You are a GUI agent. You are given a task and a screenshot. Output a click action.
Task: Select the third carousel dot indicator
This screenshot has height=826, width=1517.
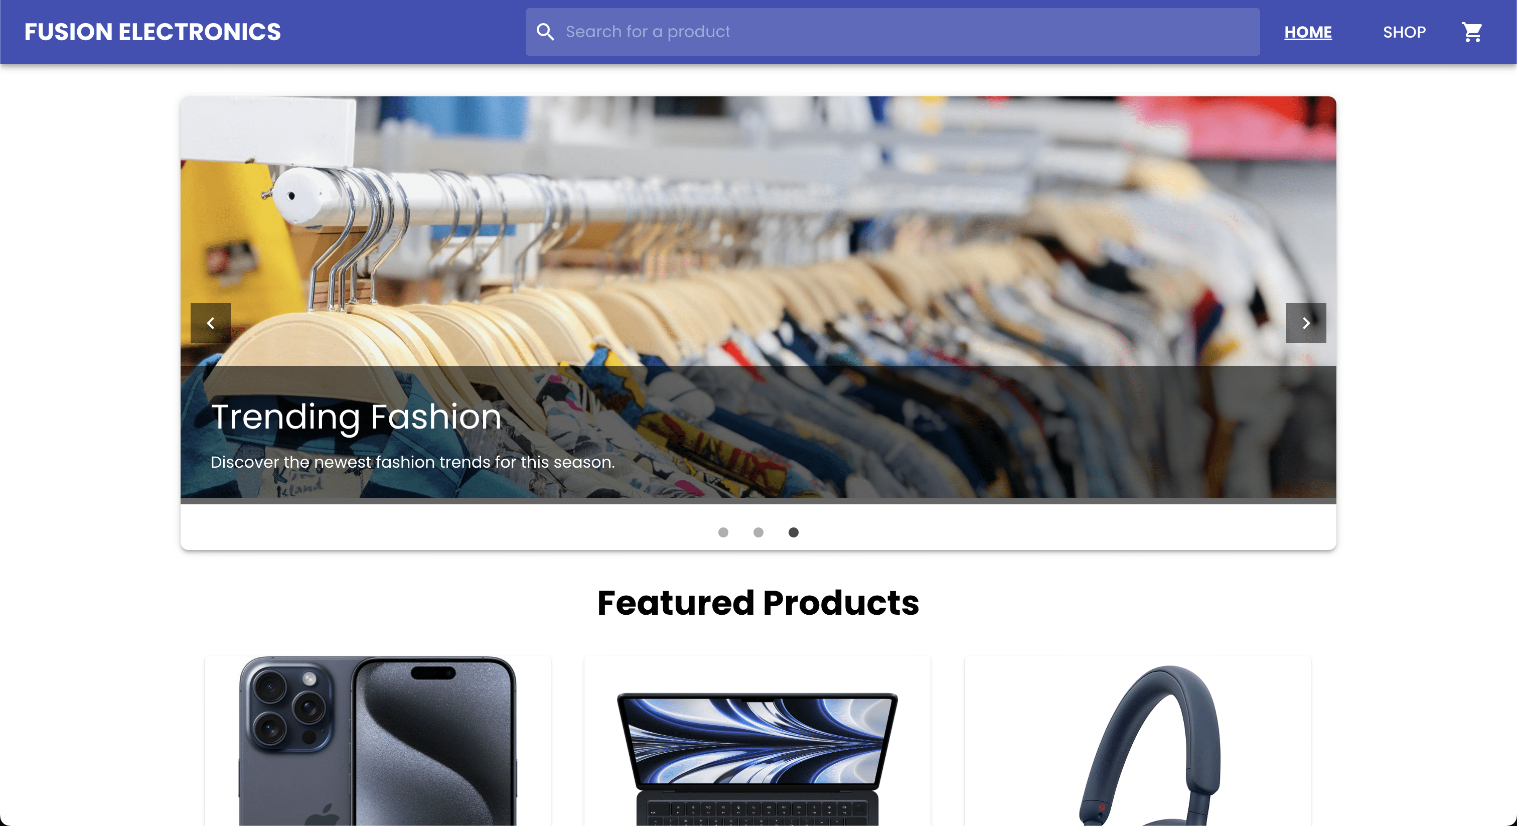(793, 532)
